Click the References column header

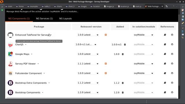(167, 27)
